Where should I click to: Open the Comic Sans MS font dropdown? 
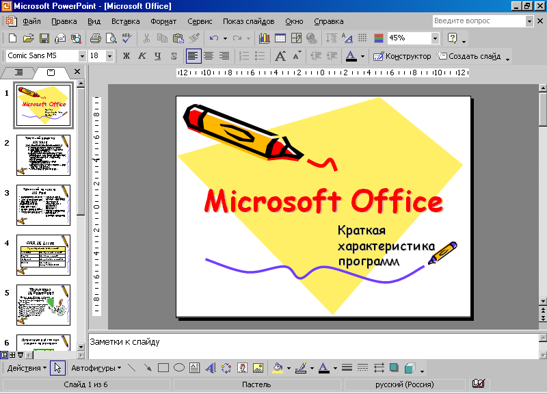(82, 56)
